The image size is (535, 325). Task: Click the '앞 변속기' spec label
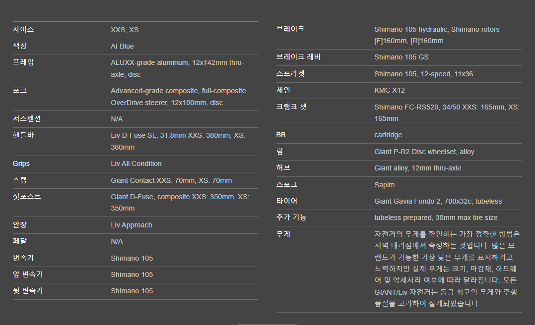28,274
